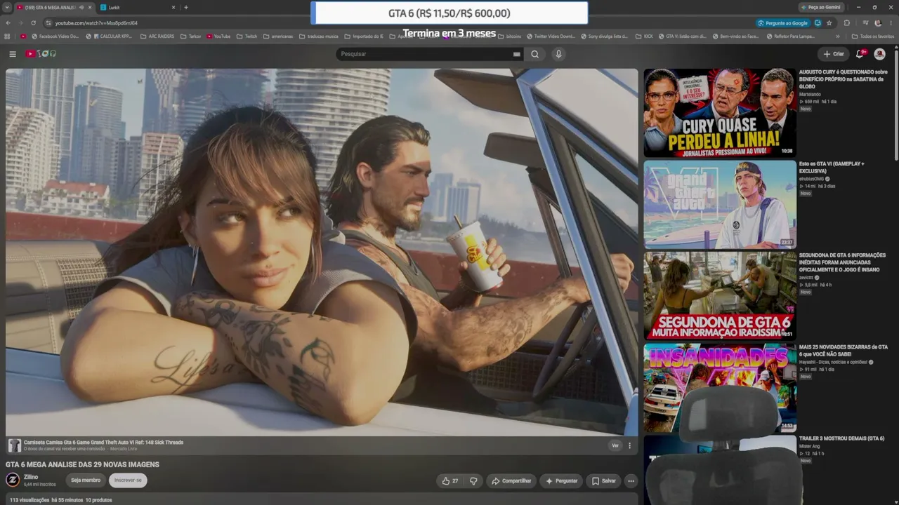Image resolution: width=899 pixels, height=505 pixels.
Task: Like the video with thumbs up
Action: point(449,480)
